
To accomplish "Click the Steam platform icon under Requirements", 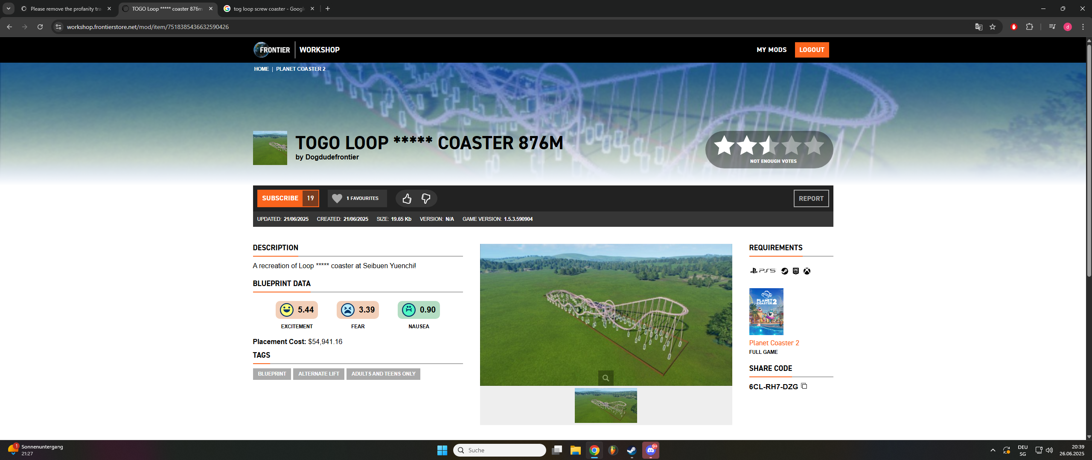I will click(784, 271).
